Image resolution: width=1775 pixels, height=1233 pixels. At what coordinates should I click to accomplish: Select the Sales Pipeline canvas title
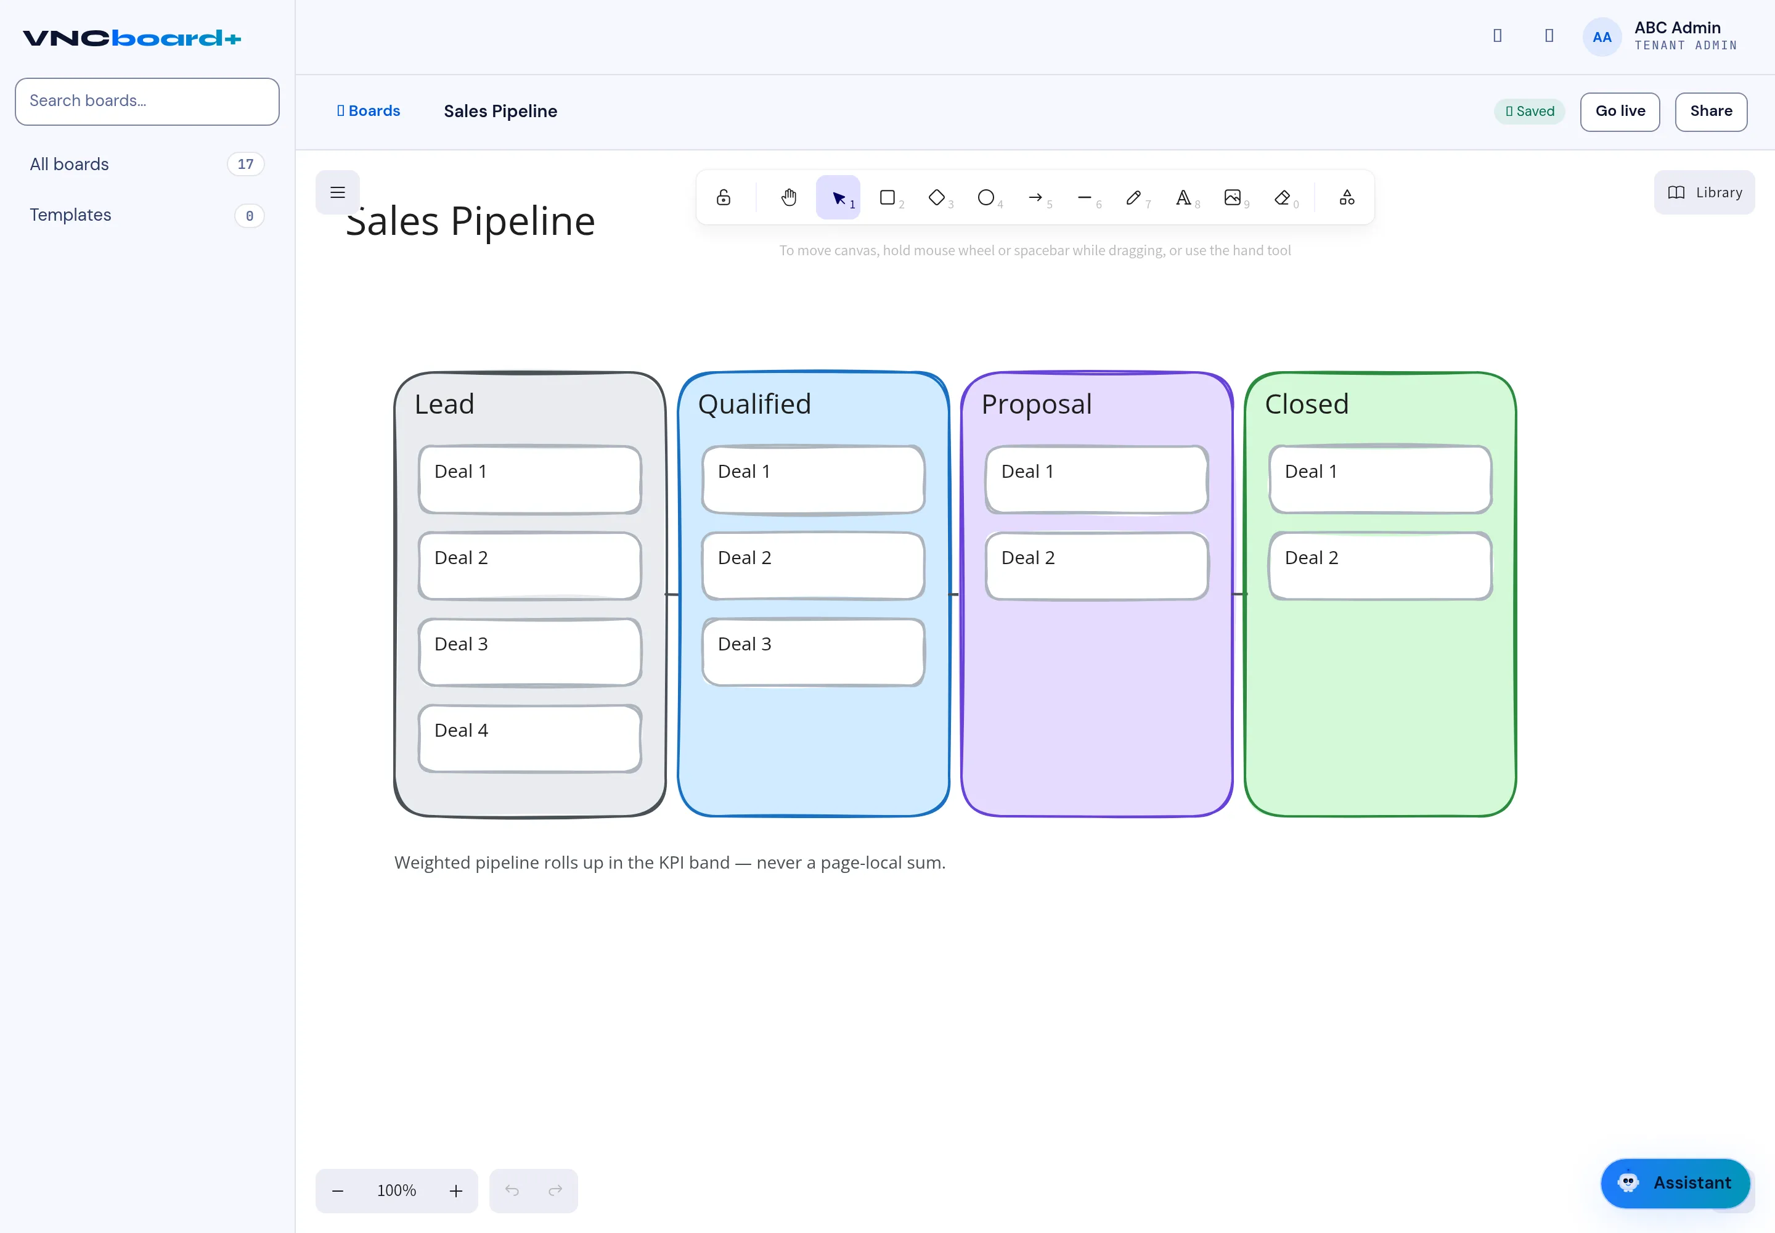[x=470, y=222]
